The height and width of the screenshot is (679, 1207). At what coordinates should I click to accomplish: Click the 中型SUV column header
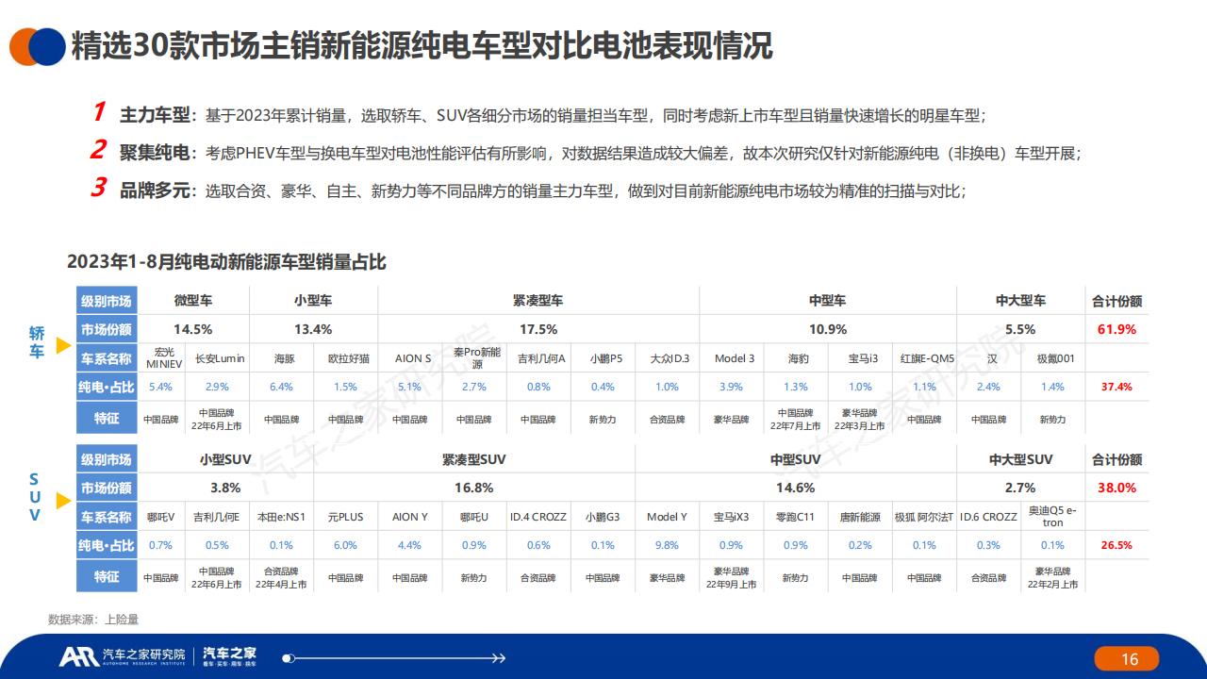(795, 459)
